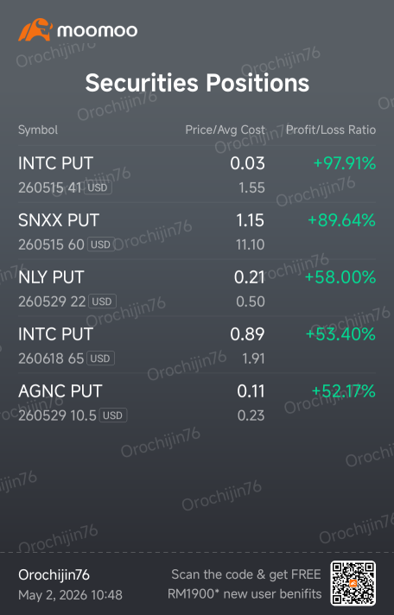Viewport: 394px width, 615px height.
Task: Click the +53.40% profit ratio value
Action: coord(340,333)
